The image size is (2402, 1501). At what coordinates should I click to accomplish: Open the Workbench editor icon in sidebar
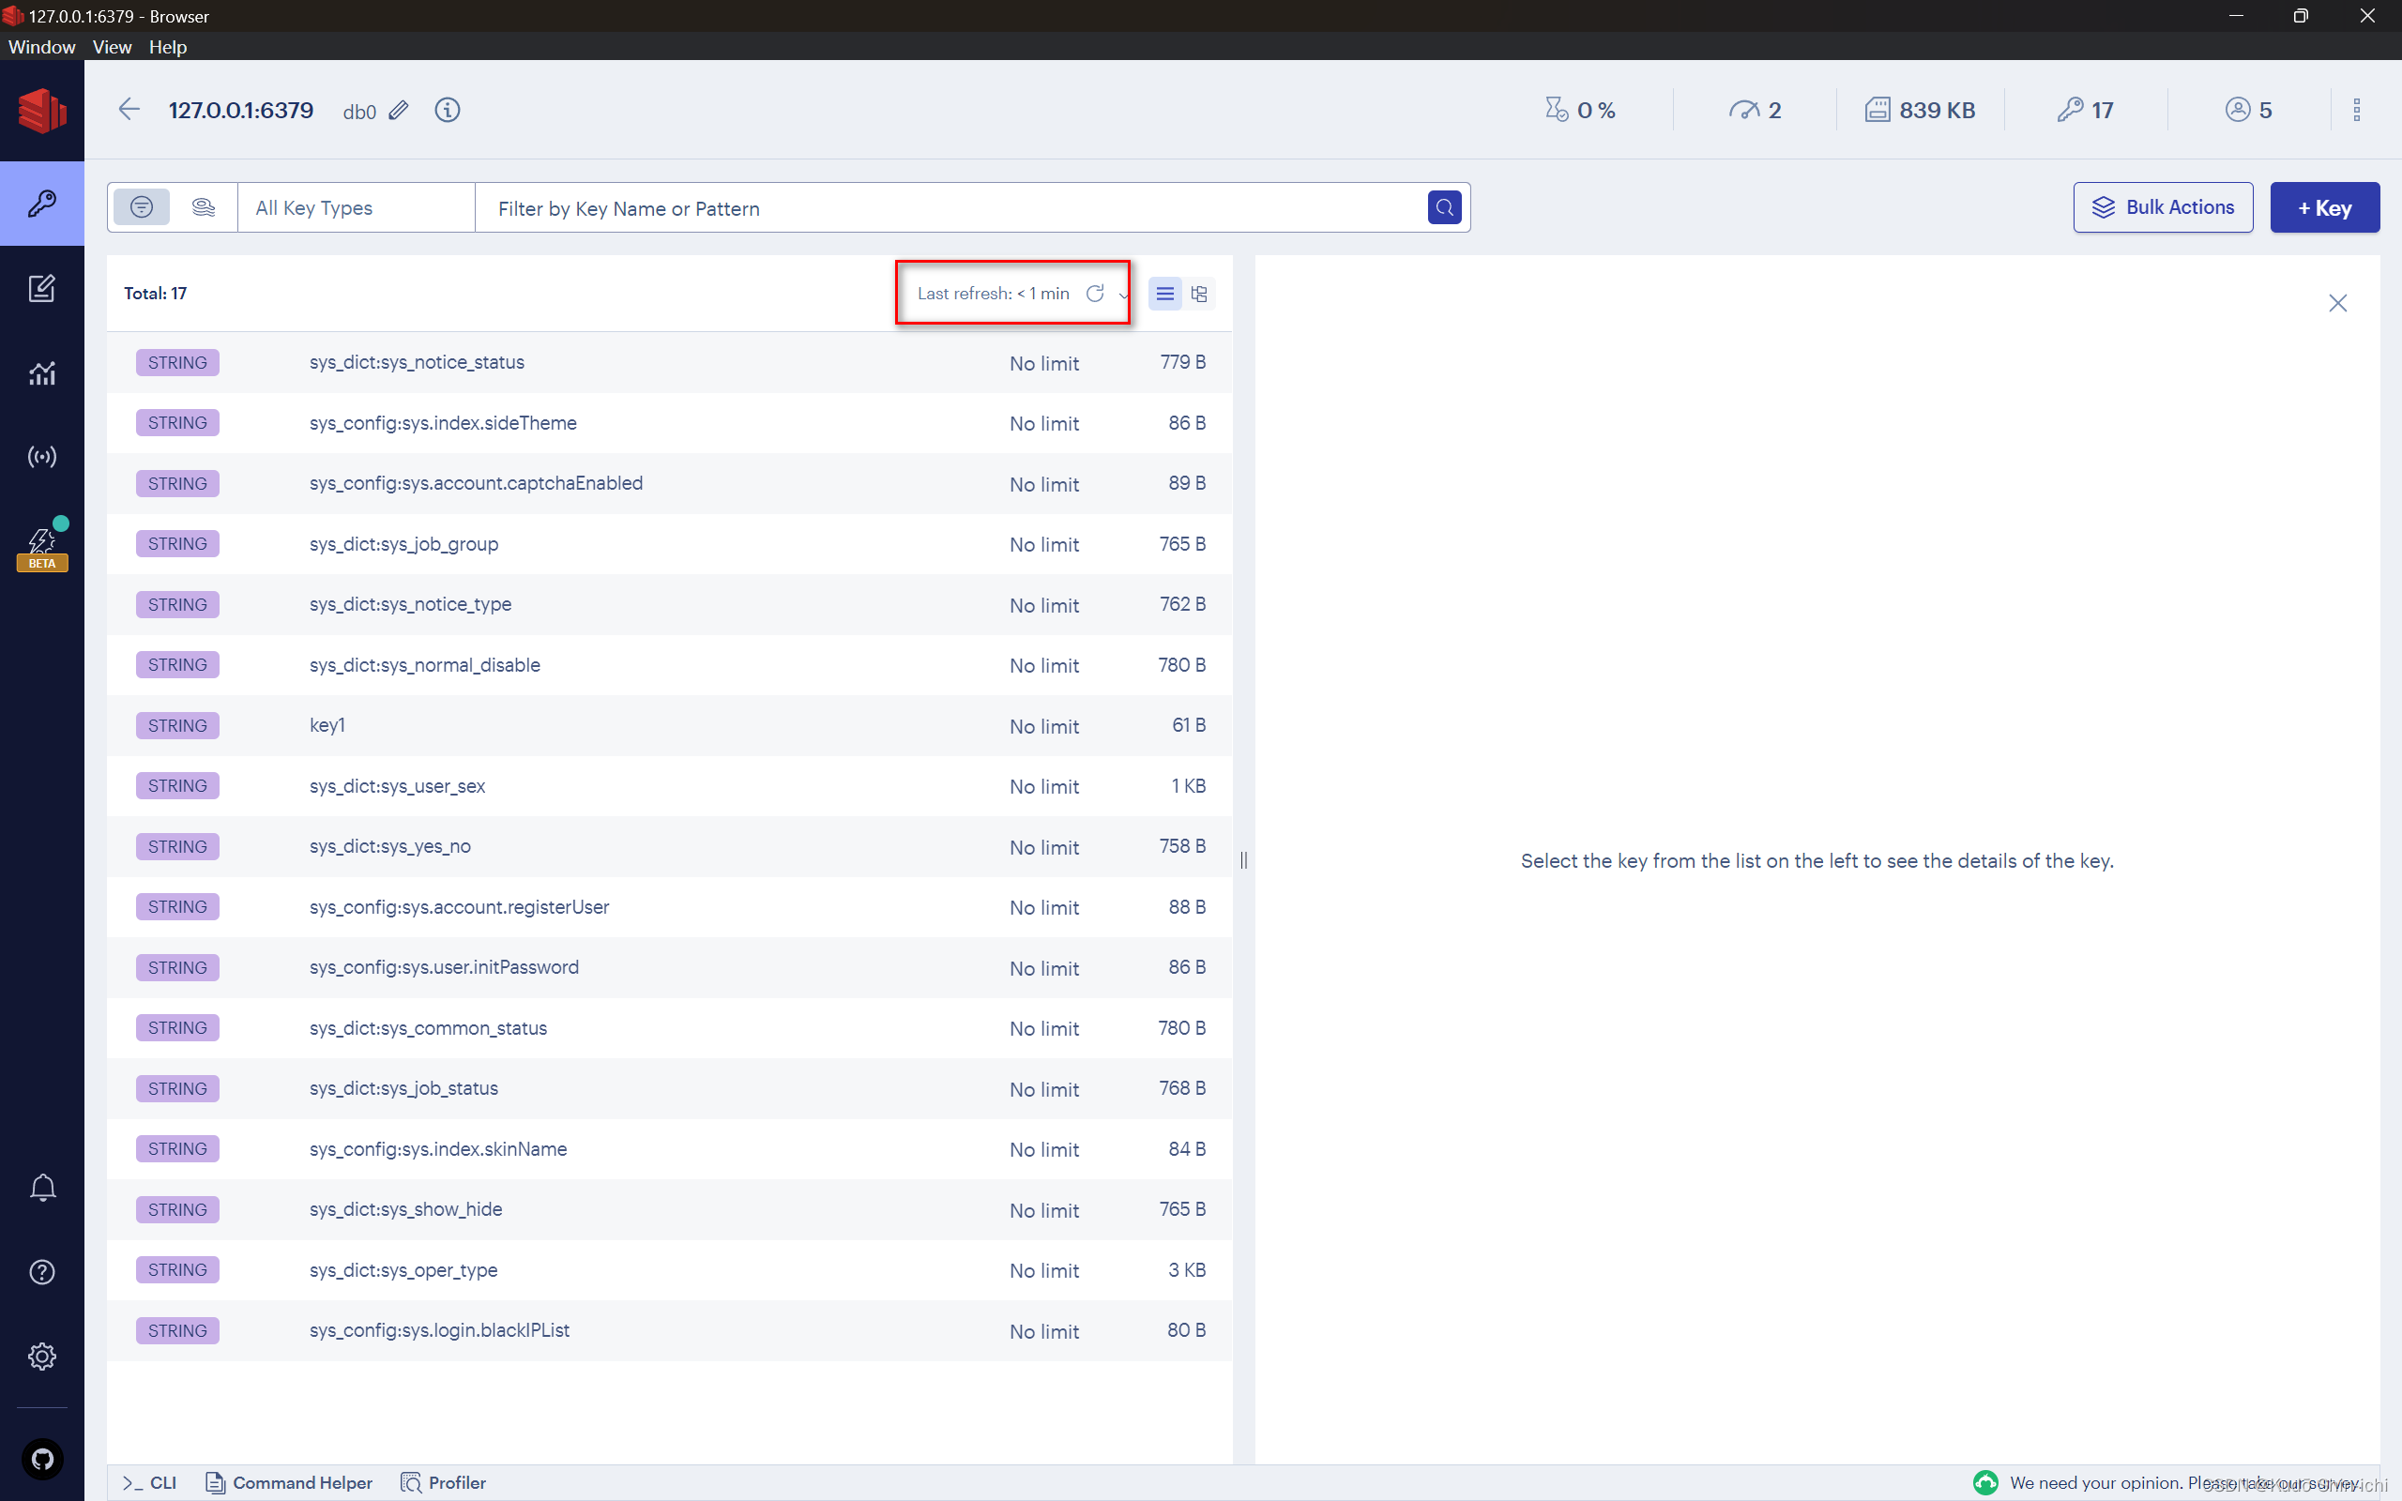[x=41, y=289]
